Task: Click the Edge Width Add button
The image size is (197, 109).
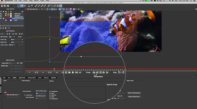Action: pyautogui.click(x=21, y=63)
